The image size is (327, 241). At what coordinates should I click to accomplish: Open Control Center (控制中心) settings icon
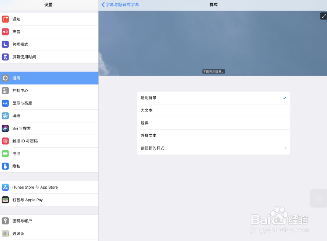point(5,90)
